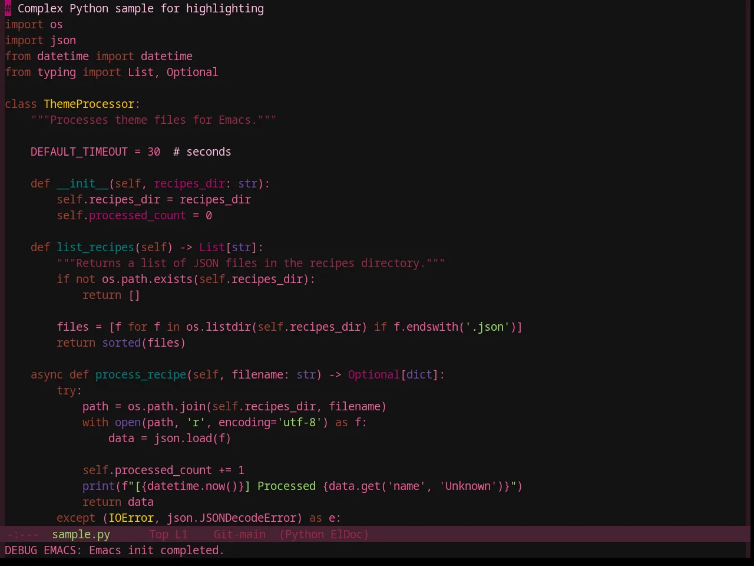754x566 pixels.
Task: Click the ElDoc minor mode indicator
Action: 347,534
